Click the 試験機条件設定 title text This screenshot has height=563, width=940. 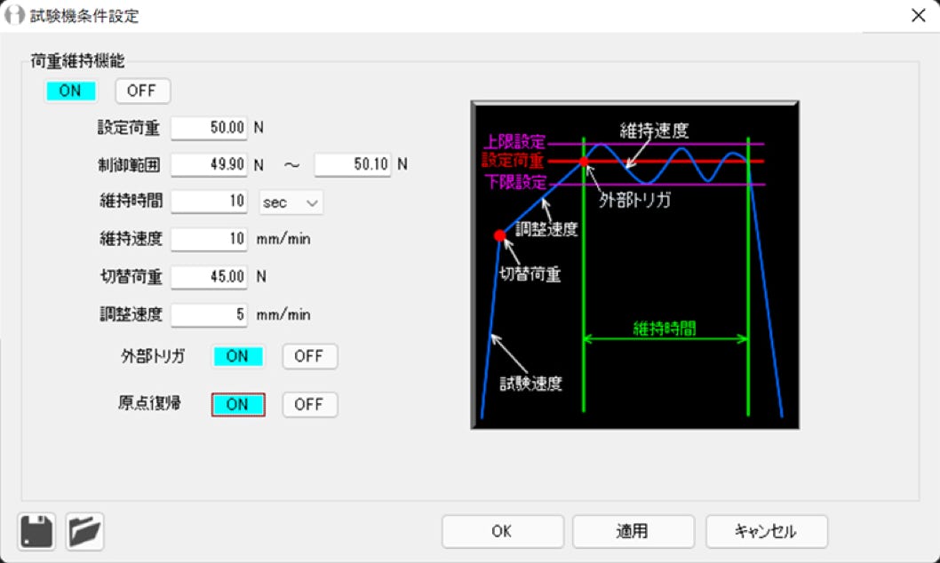click(84, 16)
